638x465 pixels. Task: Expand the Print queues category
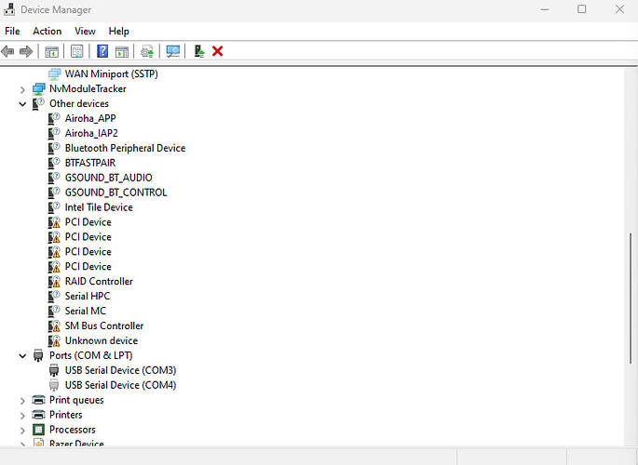click(22, 401)
